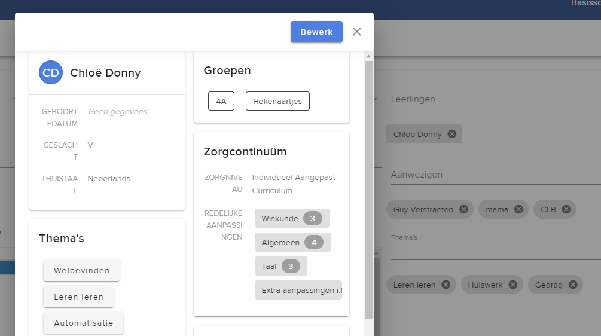Remove the Leren leren theme chip

tap(446, 285)
